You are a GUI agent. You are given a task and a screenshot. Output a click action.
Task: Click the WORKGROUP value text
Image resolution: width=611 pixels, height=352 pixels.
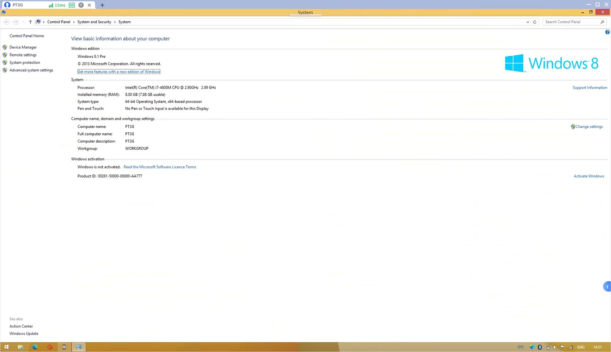137,149
